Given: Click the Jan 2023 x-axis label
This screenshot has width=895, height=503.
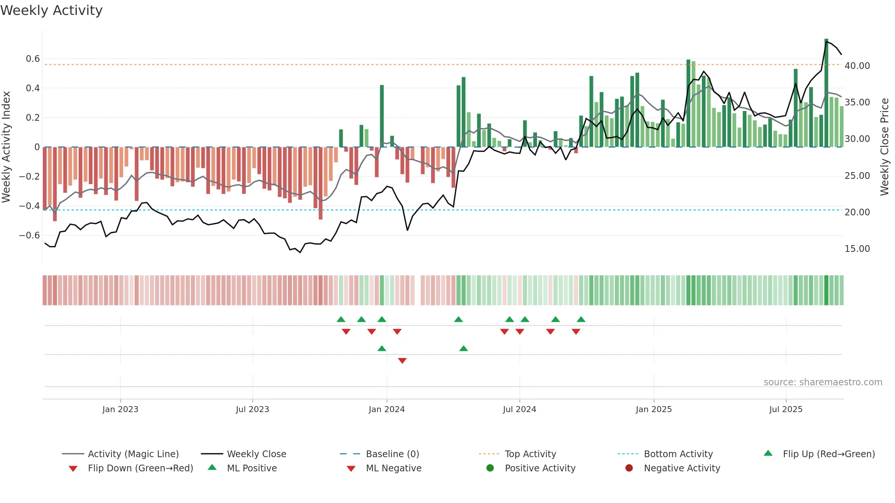Looking at the screenshot, I should click(120, 409).
